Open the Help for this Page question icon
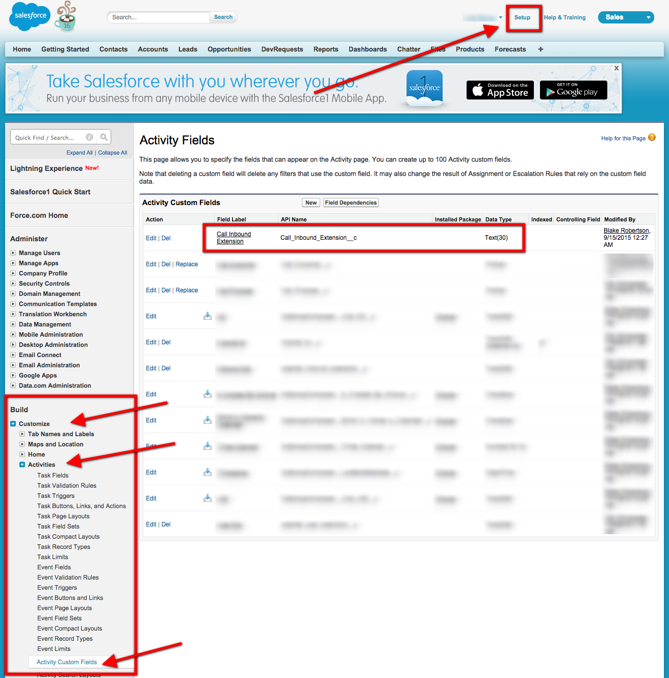This screenshot has height=678, width=669. point(652,138)
